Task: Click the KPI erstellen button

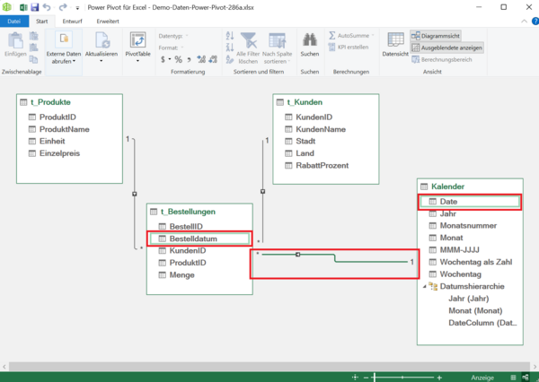Action: [x=352, y=47]
